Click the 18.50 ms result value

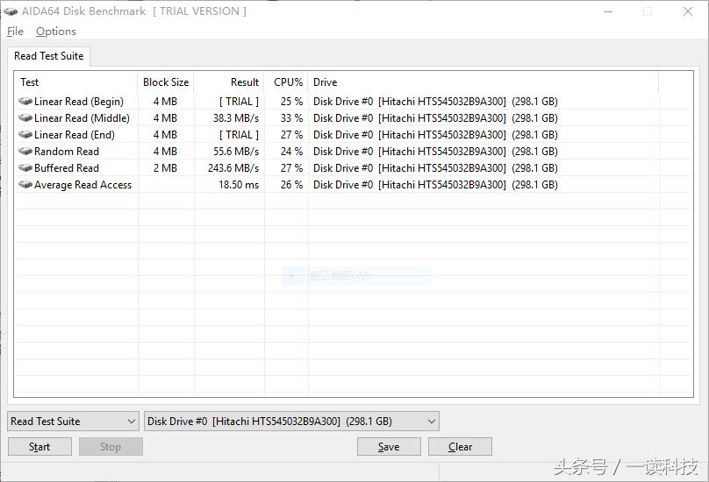(x=239, y=185)
